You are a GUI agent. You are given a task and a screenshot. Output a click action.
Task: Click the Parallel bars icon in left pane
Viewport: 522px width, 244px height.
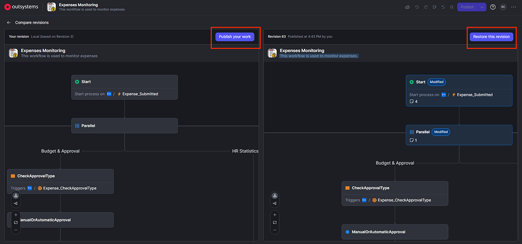77,126
